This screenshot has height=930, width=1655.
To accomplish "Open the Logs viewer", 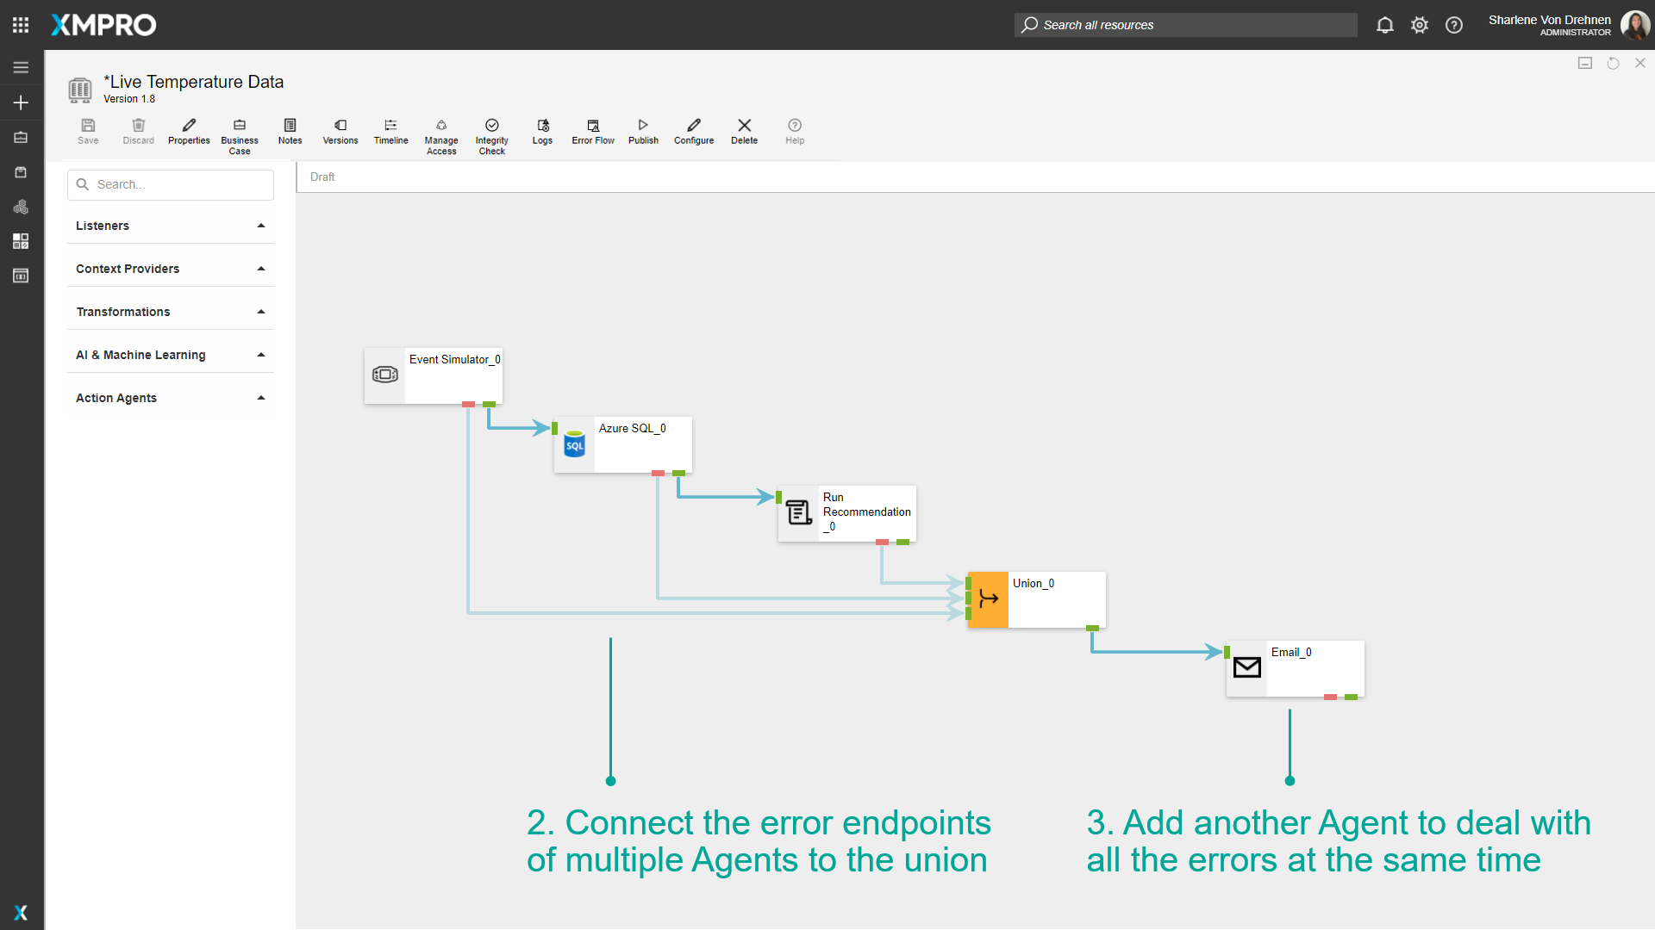I will tap(542, 132).
